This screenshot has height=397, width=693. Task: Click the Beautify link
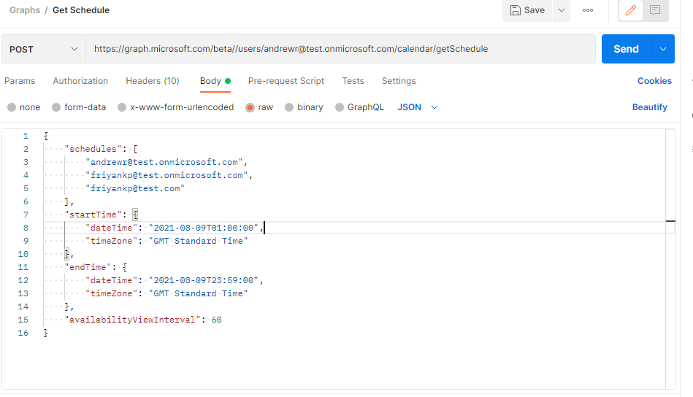click(x=649, y=107)
